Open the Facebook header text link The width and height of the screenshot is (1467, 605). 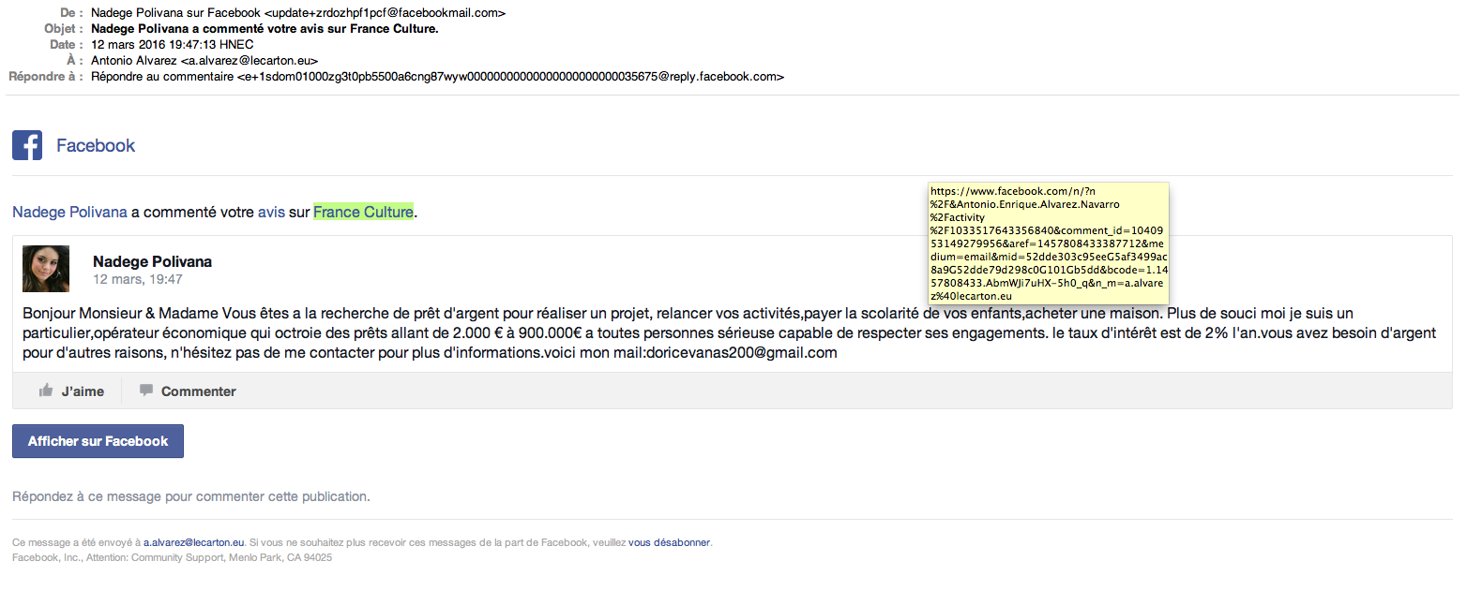96,145
